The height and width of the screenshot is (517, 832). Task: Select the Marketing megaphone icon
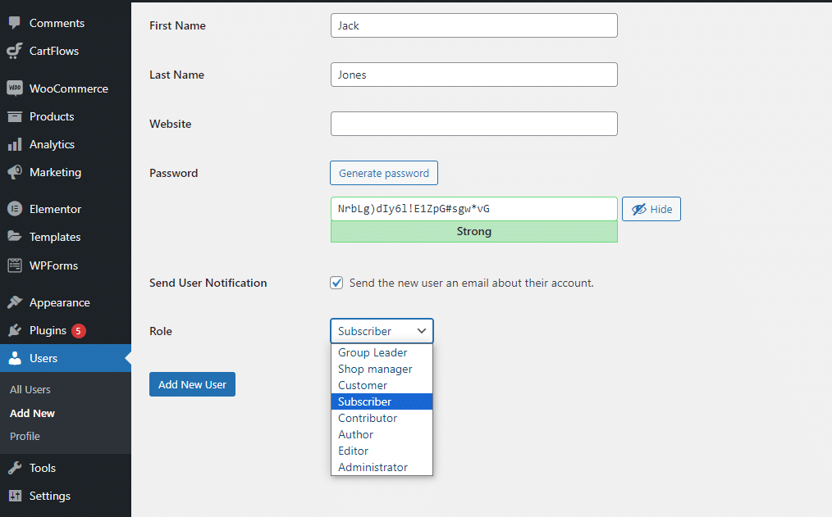pos(15,171)
